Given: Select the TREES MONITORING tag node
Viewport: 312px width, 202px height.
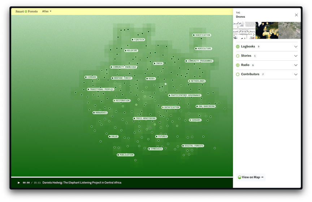Looking at the screenshot, I should [145, 118].
